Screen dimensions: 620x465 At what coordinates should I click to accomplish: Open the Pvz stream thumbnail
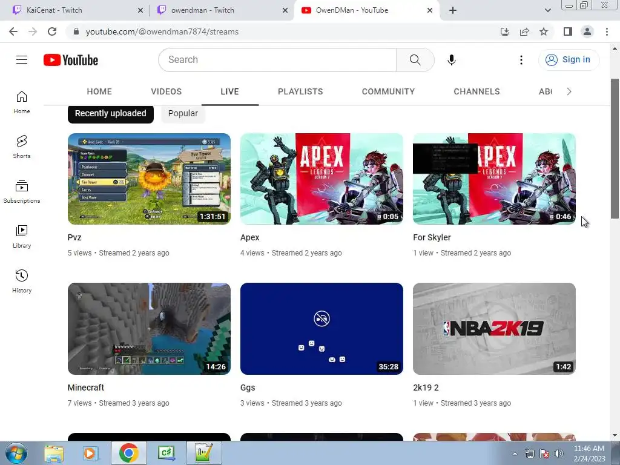point(149,179)
